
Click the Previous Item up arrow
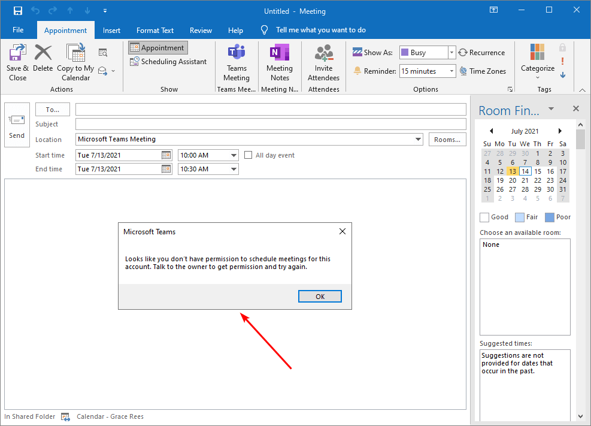(70, 11)
